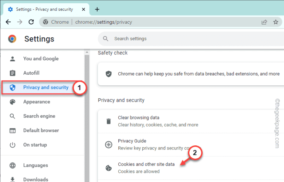The image size is (284, 182).
Task: Select Autofill in the sidebar
Action: pyautogui.click(x=31, y=73)
